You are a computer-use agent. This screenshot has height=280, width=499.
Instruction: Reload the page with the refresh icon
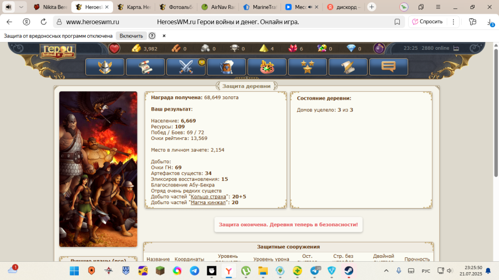[x=44, y=22]
